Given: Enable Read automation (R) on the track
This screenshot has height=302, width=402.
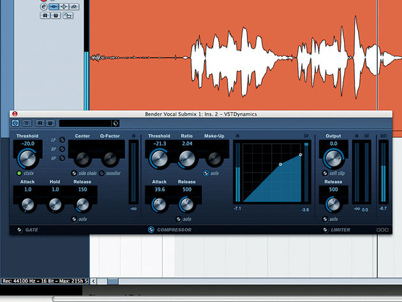Looking at the screenshot, I should pyautogui.click(x=45, y=16).
